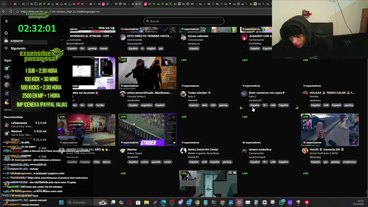The width and height of the screenshot is (368, 207).
Task: Click the Ailena10 channel avatar
Action: 183,94
